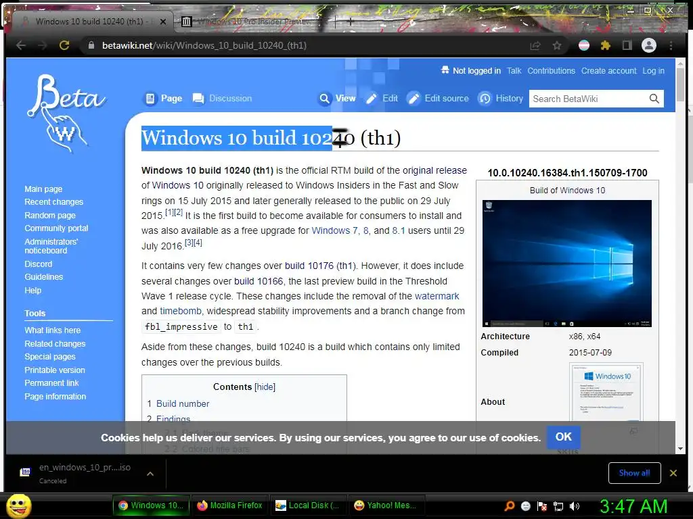This screenshot has height=519, width=693.
Task: Open Printable version link
Action: pyautogui.click(x=55, y=370)
